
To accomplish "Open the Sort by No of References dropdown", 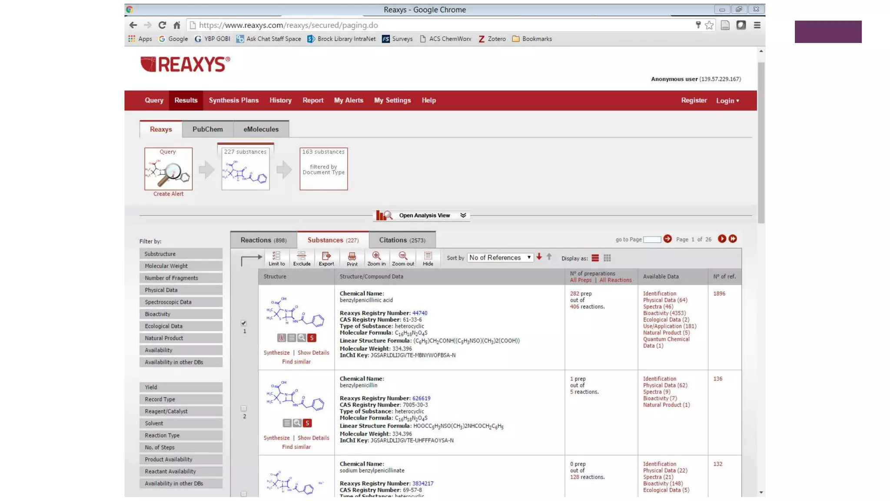I will point(500,257).
